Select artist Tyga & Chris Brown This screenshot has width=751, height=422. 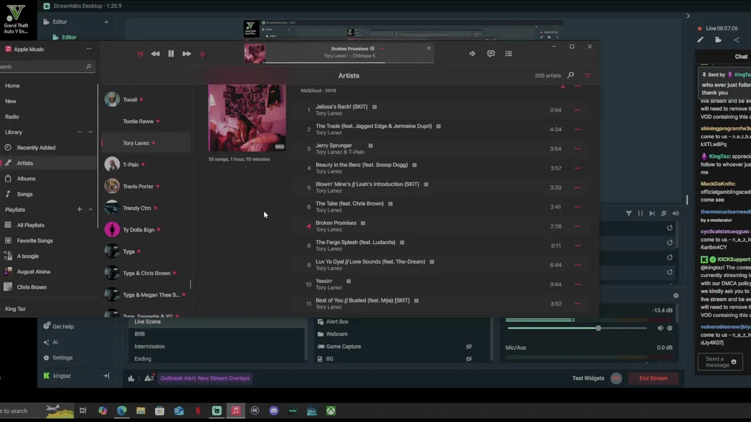[x=147, y=273]
